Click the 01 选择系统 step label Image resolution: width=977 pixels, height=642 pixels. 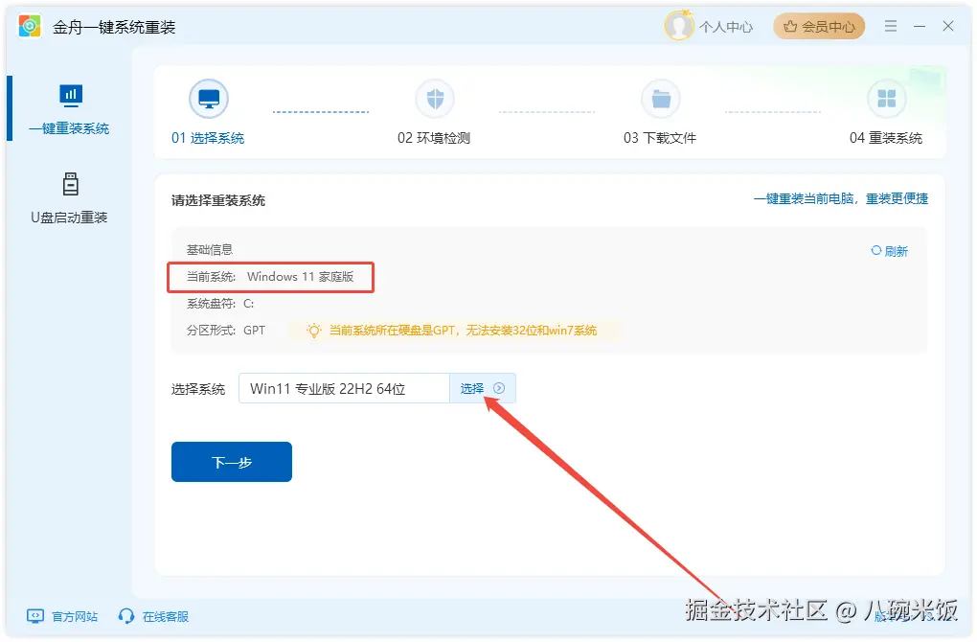pyautogui.click(x=208, y=138)
